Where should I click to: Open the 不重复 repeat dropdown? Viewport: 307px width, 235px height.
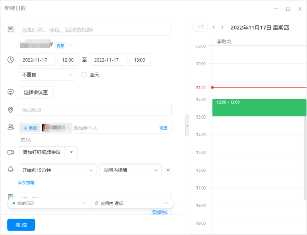[47, 75]
